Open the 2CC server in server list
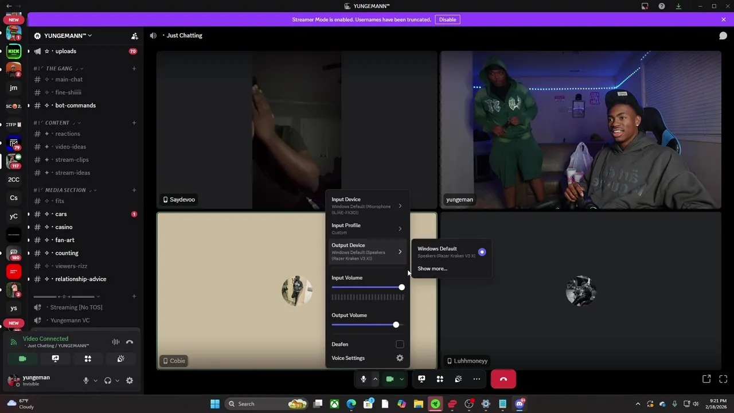 coord(14,180)
